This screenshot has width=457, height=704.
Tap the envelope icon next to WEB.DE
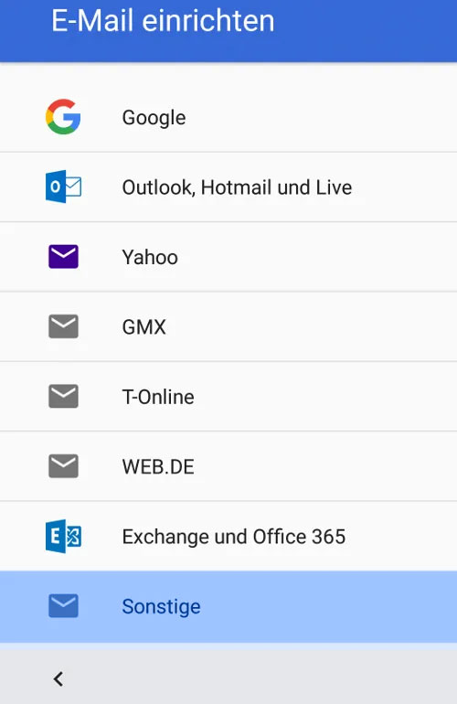pos(63,466)
